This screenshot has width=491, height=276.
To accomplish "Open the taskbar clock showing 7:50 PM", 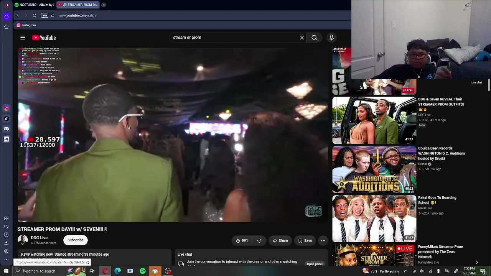I will (x=469, y=271).
